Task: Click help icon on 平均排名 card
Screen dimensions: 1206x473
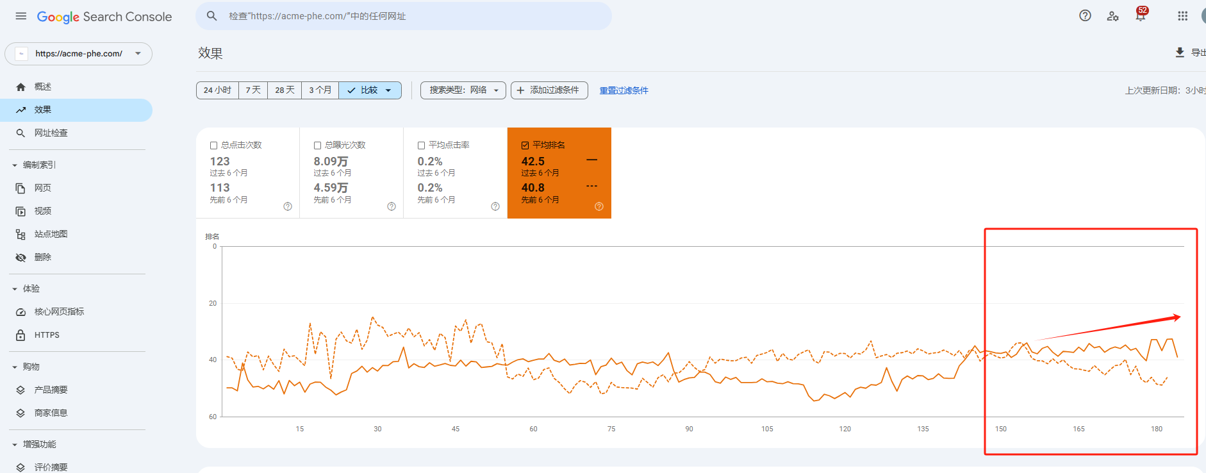Action: coord(599,206)
